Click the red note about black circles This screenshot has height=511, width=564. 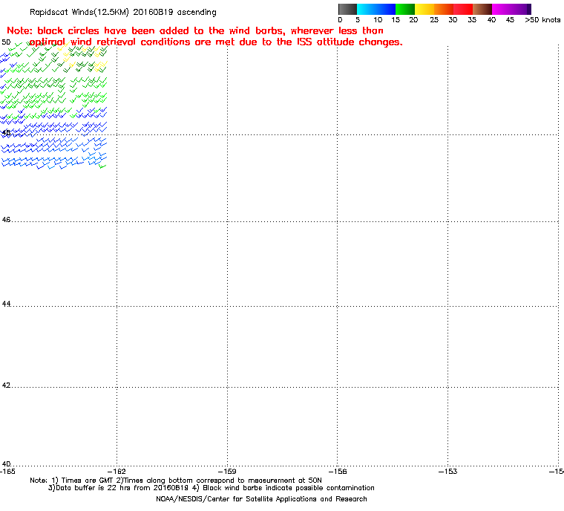coord(195,30)
